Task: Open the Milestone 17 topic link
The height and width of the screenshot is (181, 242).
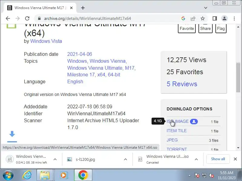Action: click(x=81, y=75)
